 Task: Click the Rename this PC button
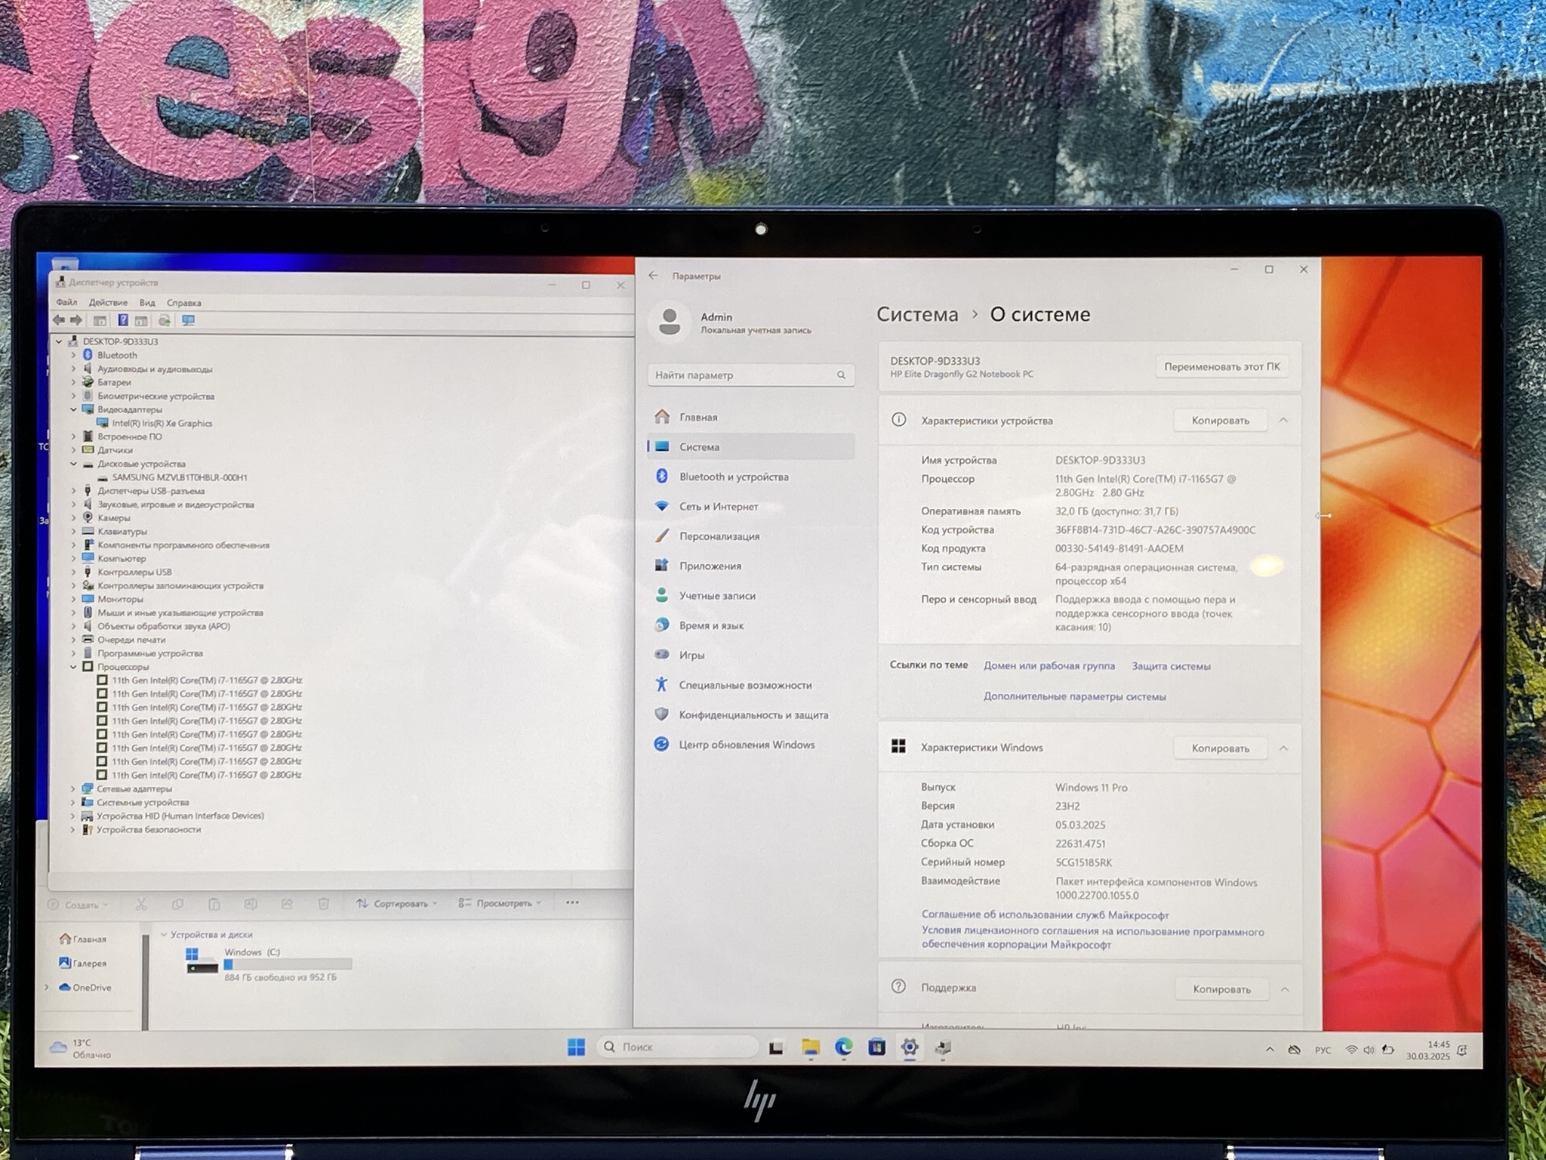point(1221,366)
